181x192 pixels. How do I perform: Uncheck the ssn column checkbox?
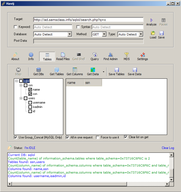tap(30, 94)
